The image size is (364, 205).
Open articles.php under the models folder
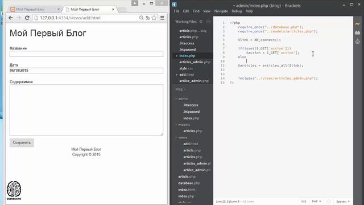tap(193, 131)
